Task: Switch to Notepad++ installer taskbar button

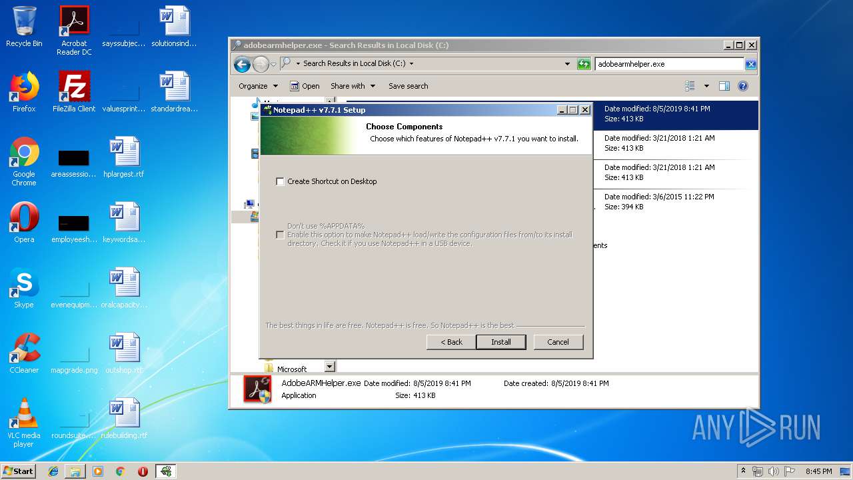Action: click(165, 471)
